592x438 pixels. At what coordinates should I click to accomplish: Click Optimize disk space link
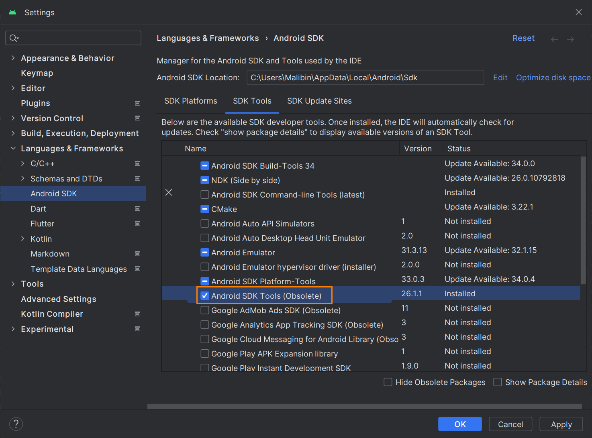(553, 77)
